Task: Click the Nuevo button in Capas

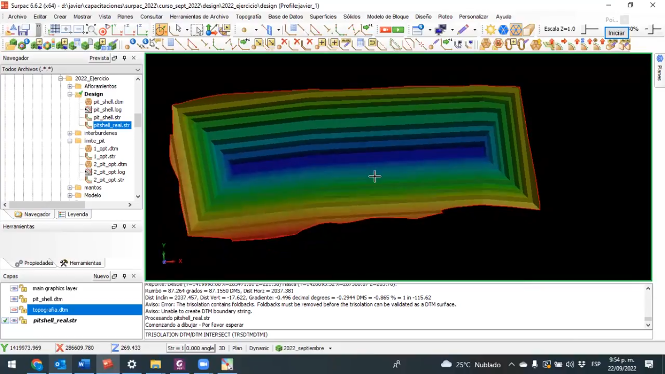Action: [101, 276]
